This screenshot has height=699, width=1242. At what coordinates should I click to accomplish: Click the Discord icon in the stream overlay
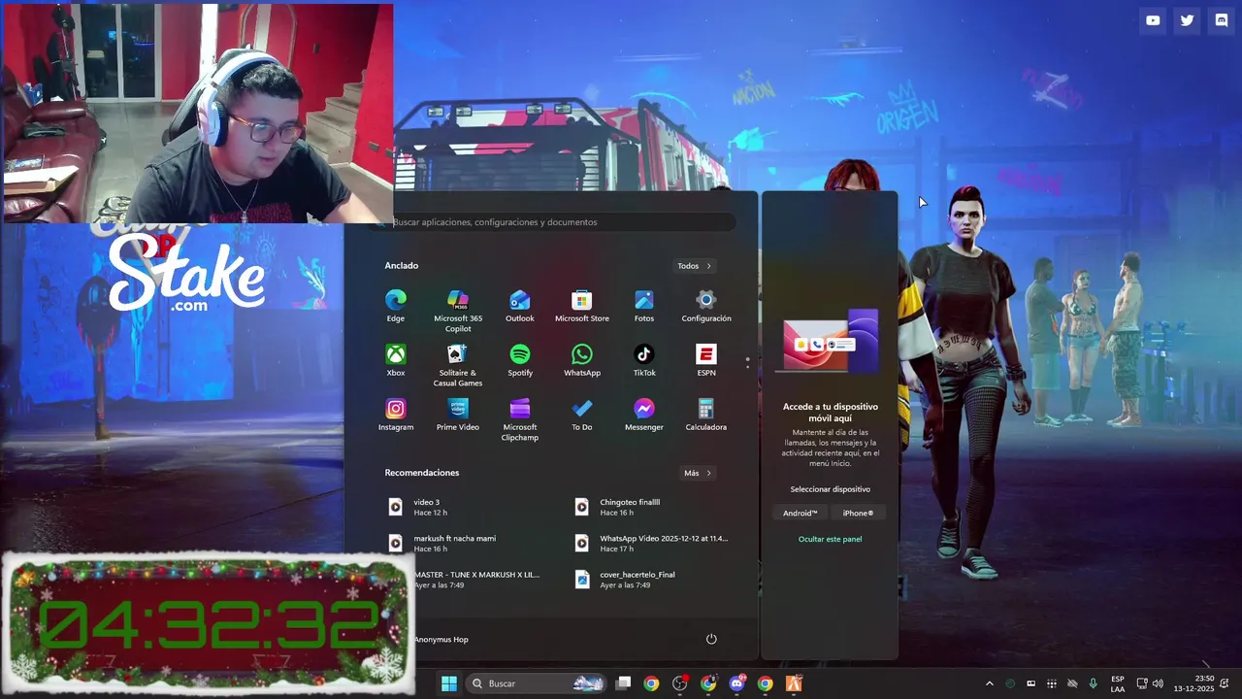1222,20
